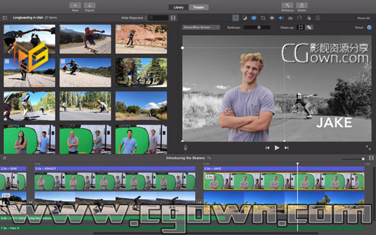
Task: Open the color balance adjustment icon
Action: tap(244, 18)
